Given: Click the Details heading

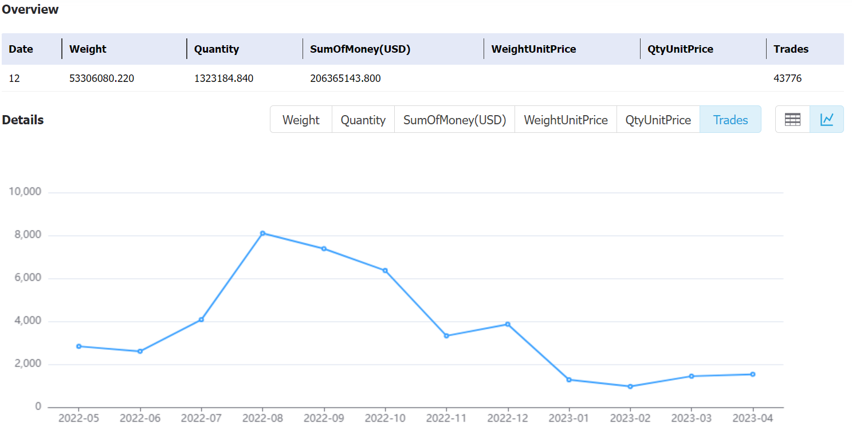Looking at the screenshot, I should (x=23, y=120).
